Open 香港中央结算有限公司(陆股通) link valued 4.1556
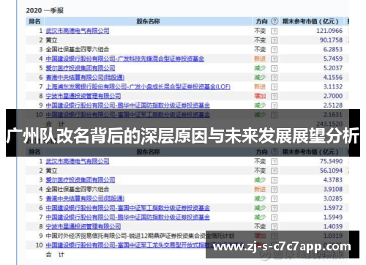This screenshot has width=366, height=265. [85, 78]
